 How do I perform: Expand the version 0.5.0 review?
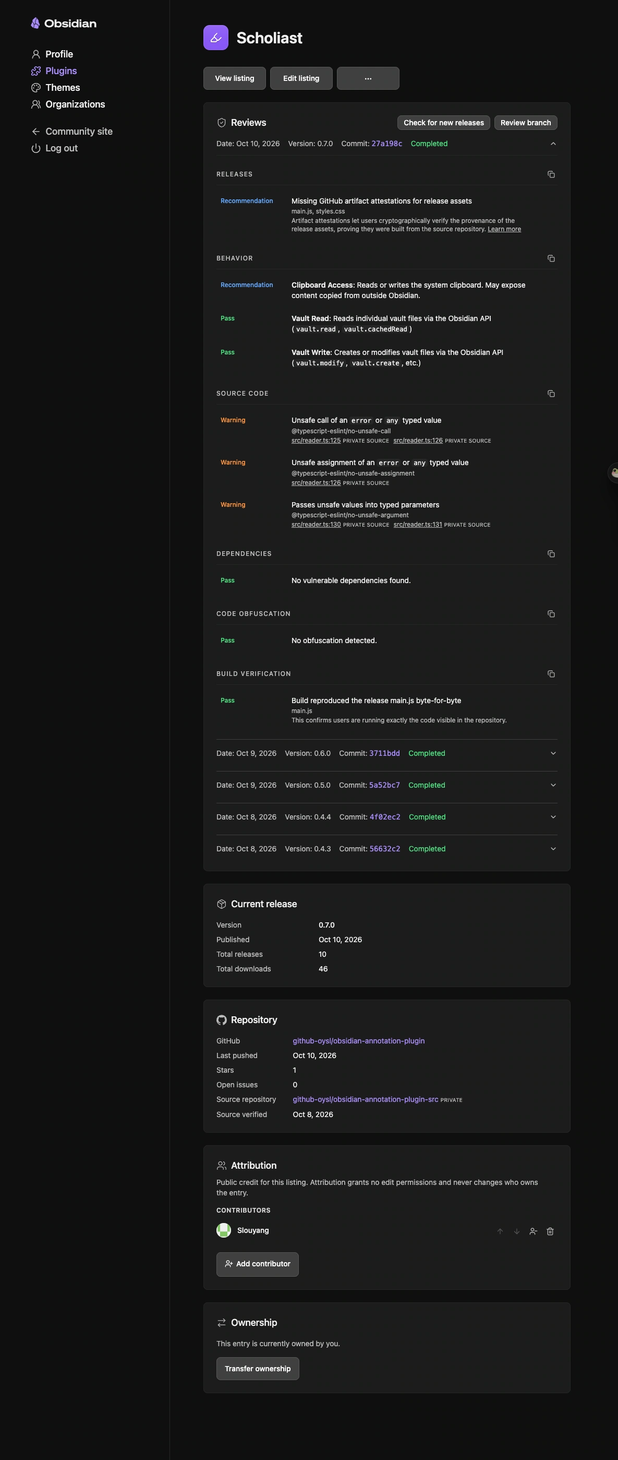point(553,786)
